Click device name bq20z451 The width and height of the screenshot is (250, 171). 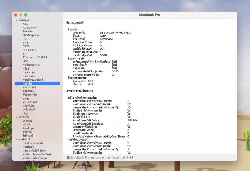click(x=106, y=39)
